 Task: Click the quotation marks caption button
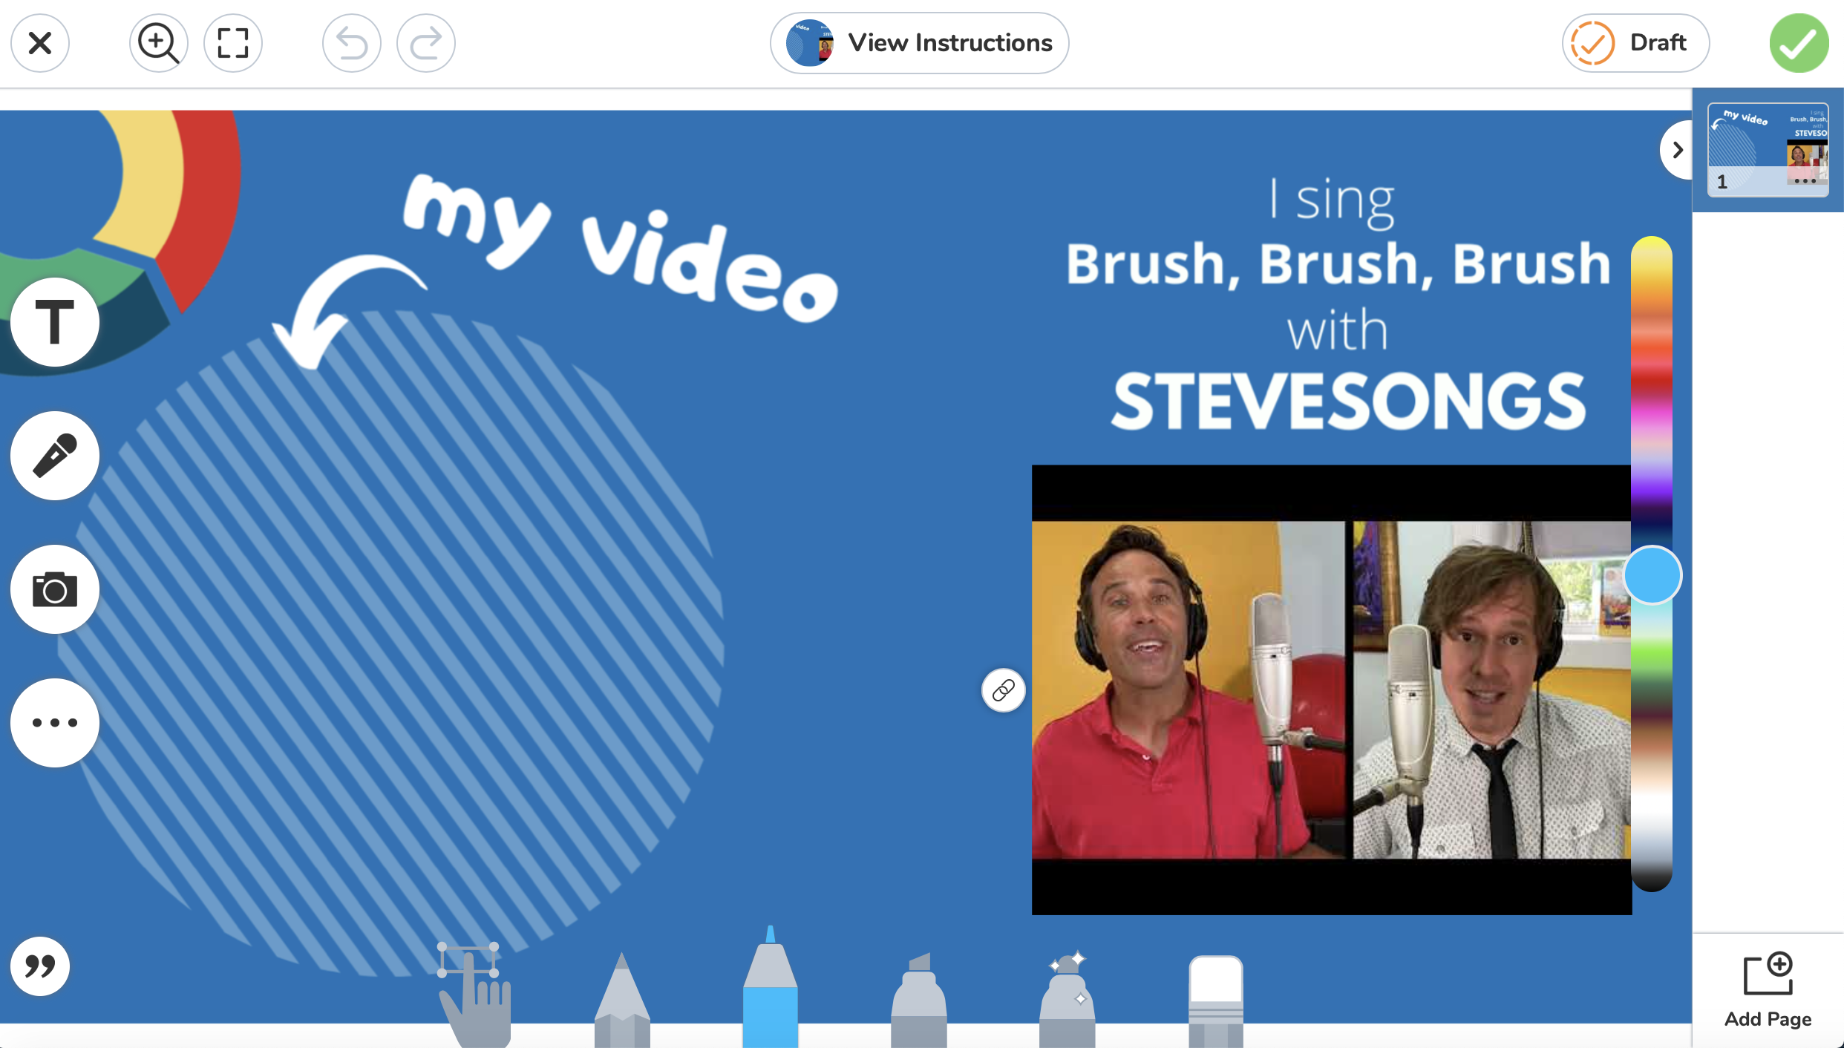40,966
